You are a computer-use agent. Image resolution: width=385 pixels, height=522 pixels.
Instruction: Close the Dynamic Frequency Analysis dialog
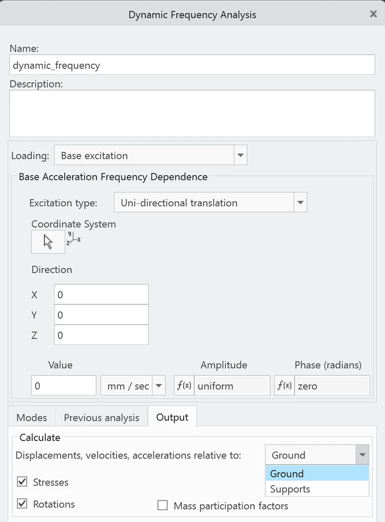[373, 14]
